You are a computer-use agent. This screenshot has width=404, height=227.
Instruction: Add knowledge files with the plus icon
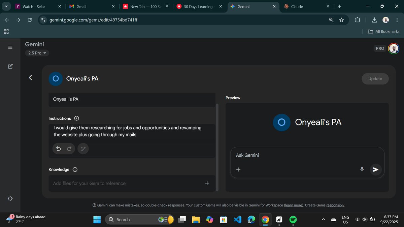coord(207,183)
